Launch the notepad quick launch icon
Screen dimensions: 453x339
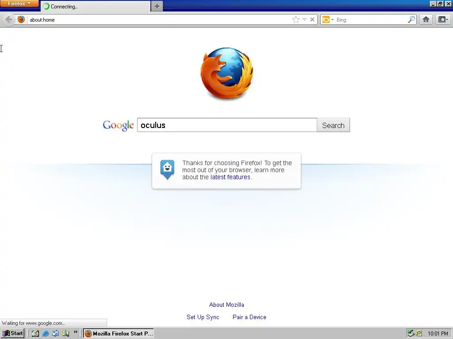tap(35, 334)
